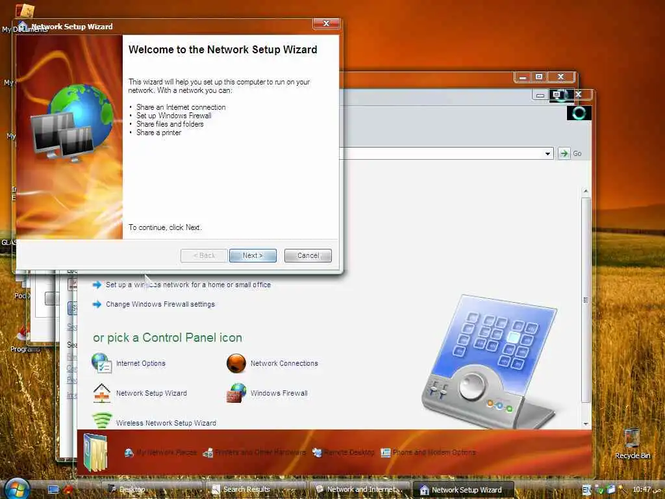
Task: Click arrow icon beside Change Windows Firewall settings
Action: tap(97, 304)
